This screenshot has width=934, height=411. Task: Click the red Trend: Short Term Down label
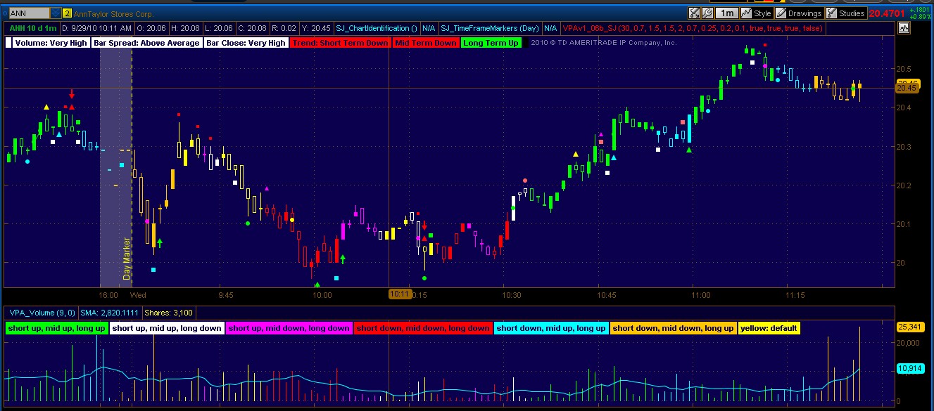click(x=339, y=43)
